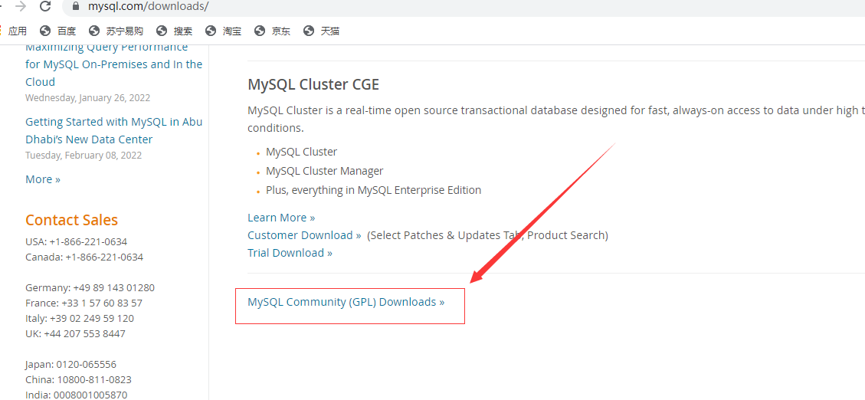
Task: Click the browser forward arrow
Action: (x=21, y=6)
